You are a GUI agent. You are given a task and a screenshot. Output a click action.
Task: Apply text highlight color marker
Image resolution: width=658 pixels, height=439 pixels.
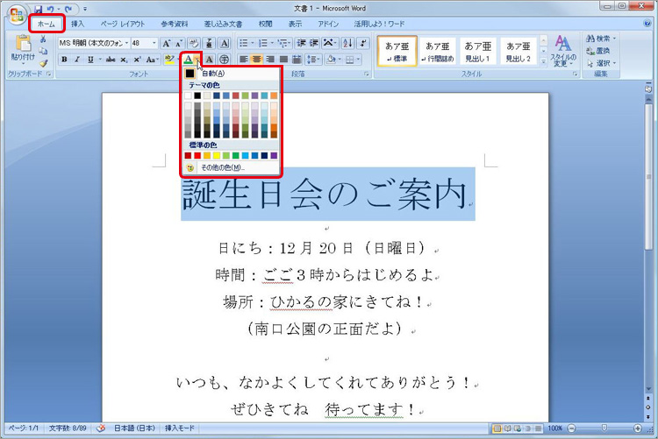click(169, 60)
